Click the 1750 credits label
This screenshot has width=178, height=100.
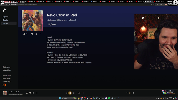click(x=6, y=67)
